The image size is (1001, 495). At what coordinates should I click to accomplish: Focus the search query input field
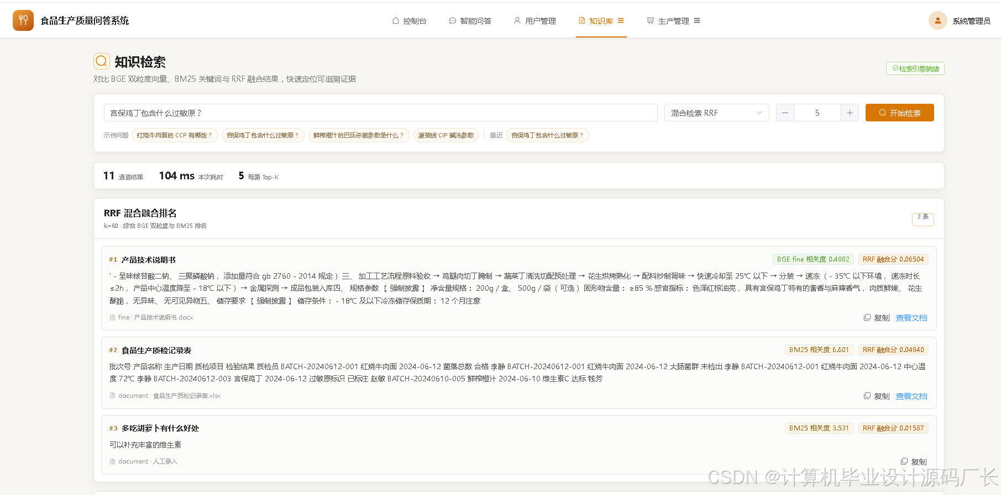380,113
